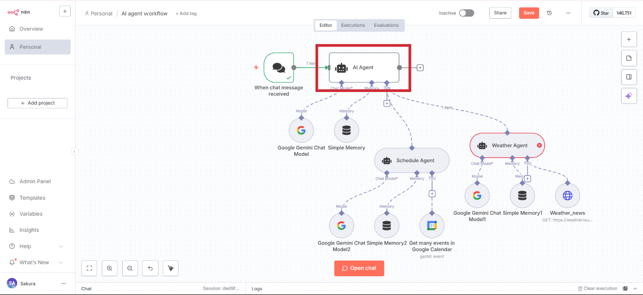Select the Google Calendar events node
This screenshot has width=643, height=295.
(432, 226)
